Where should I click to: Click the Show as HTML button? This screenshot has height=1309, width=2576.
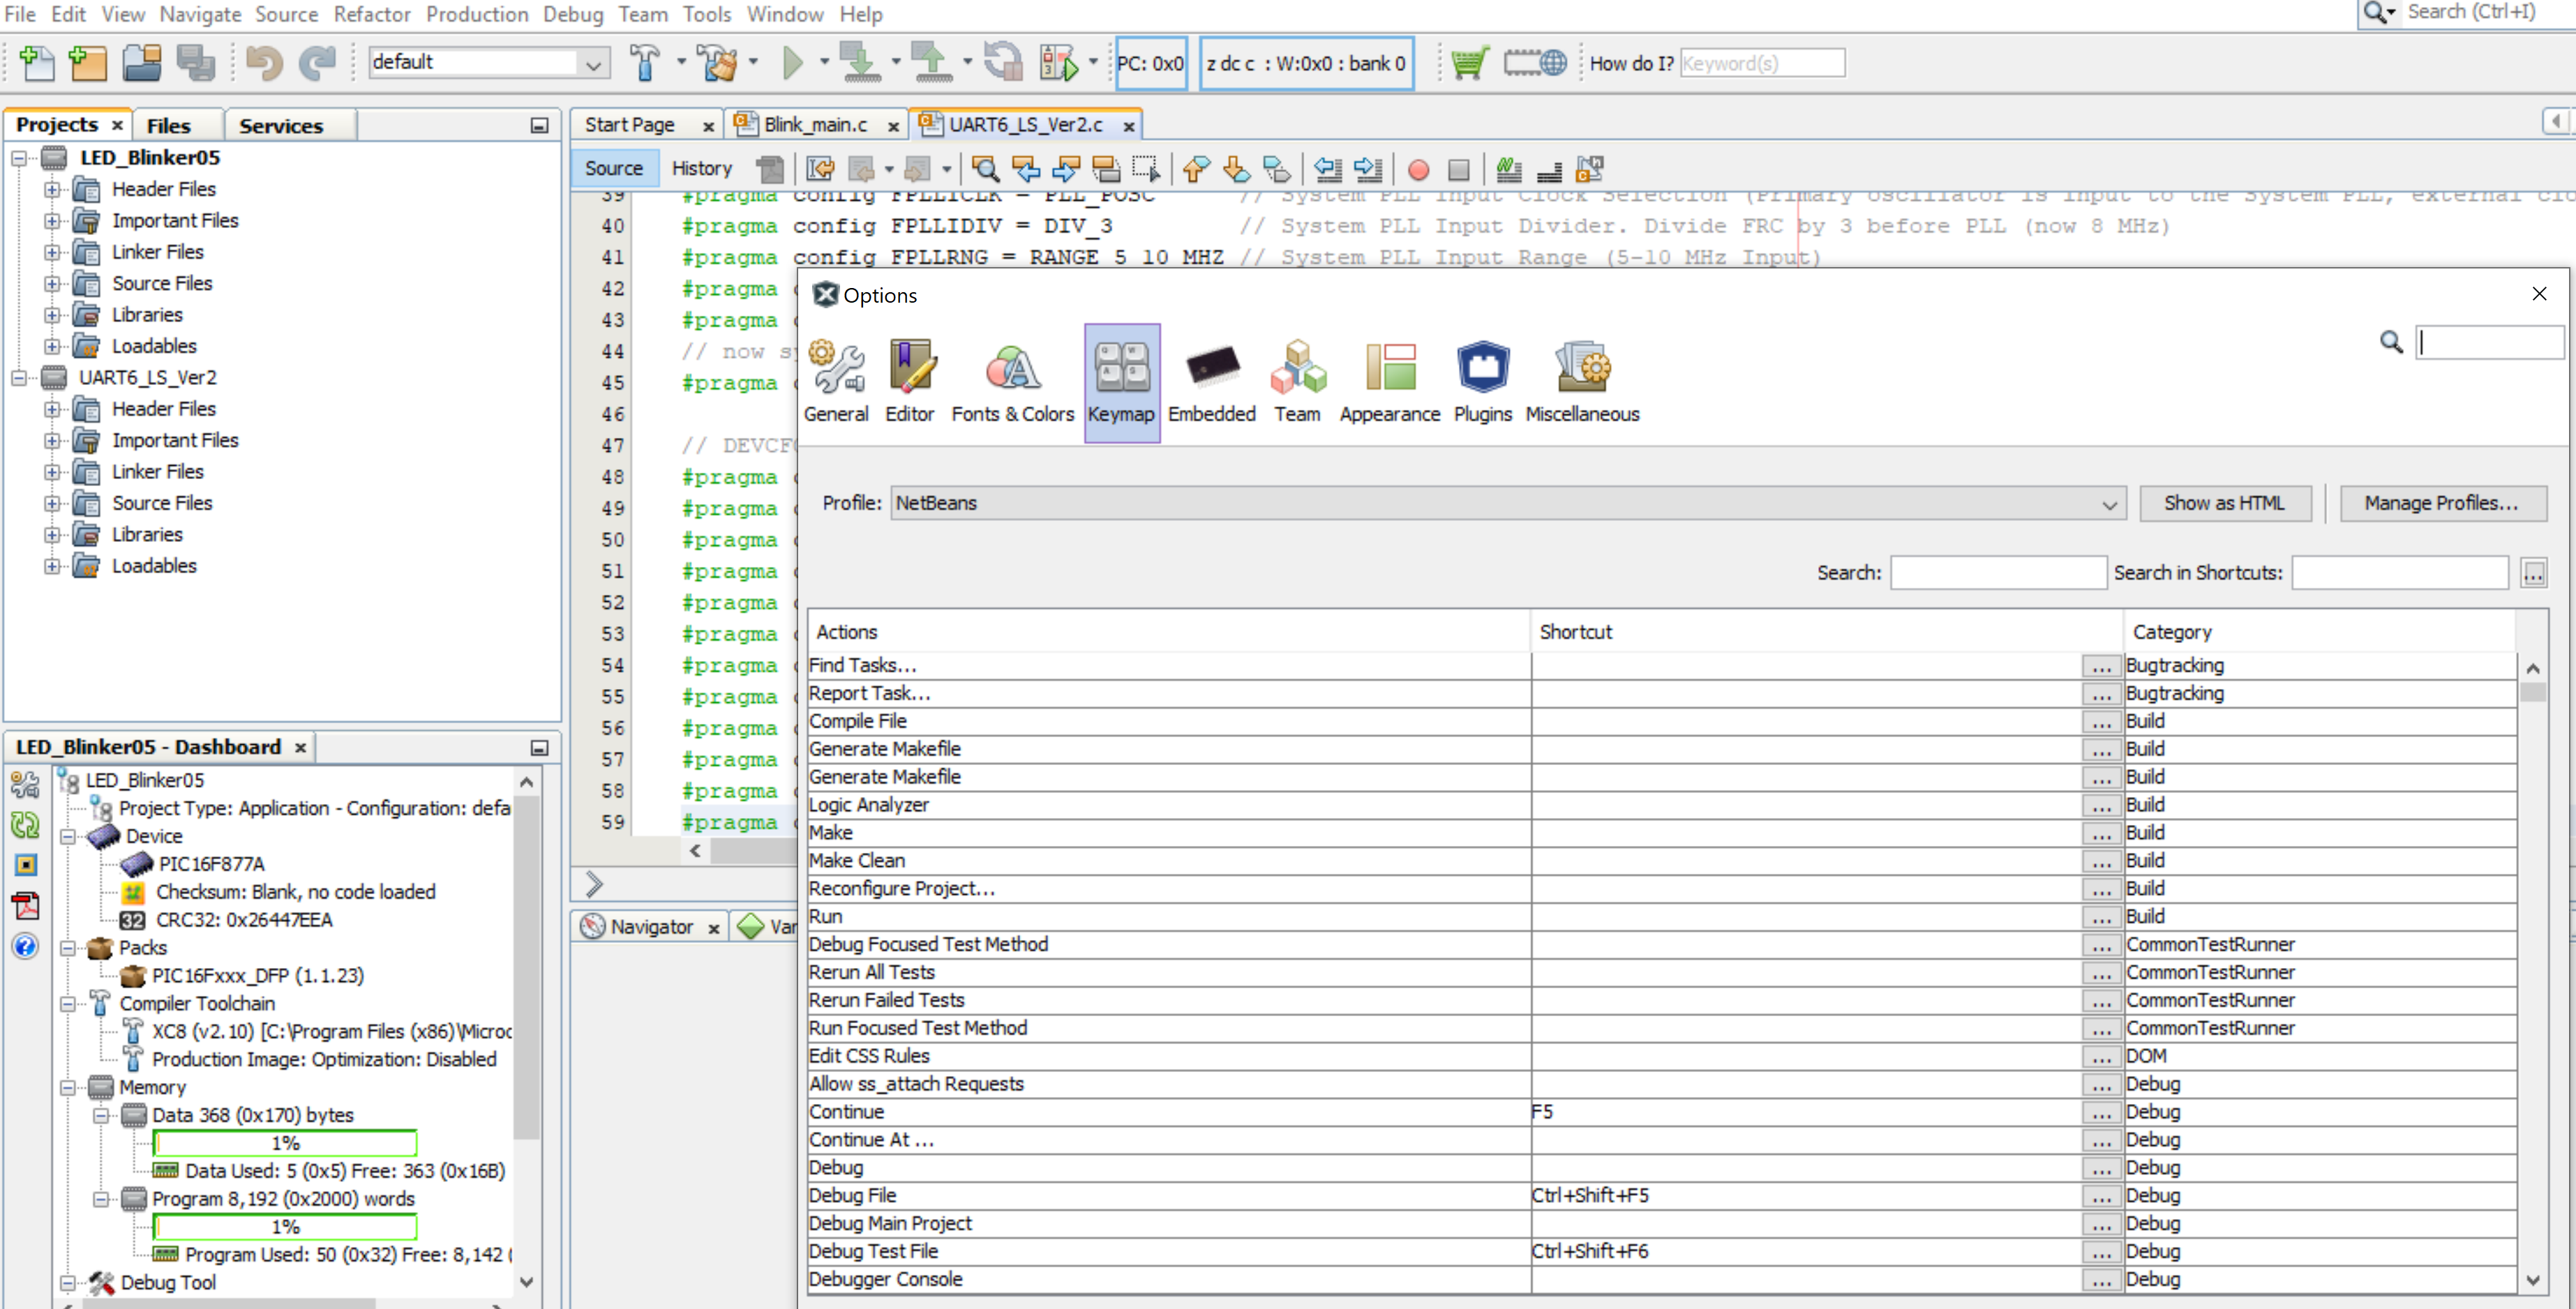coord(2224,503)
